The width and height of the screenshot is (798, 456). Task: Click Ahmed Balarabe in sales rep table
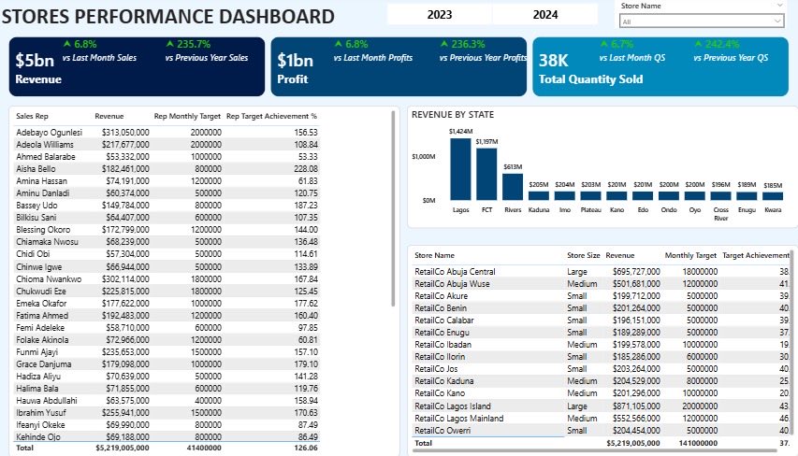[45, 157]
